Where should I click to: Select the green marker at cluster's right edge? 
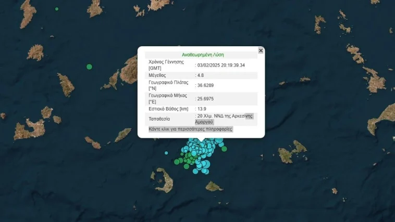click(224, 149)
